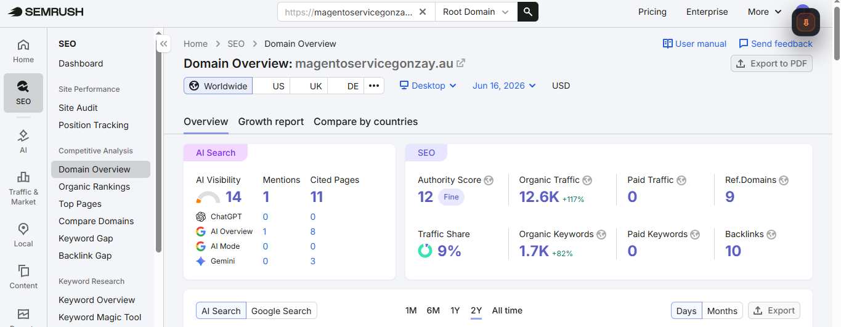
Task: Switch chart granularity to Months
Action: point(723,311)
